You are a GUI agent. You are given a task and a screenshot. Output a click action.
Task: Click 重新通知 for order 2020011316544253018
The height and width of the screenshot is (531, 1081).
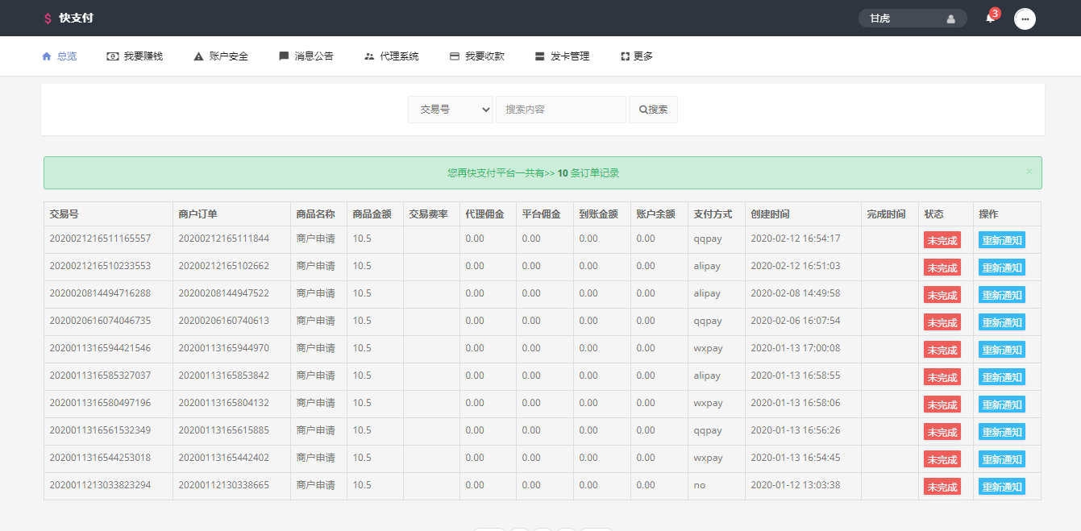tap(1002, 459)
